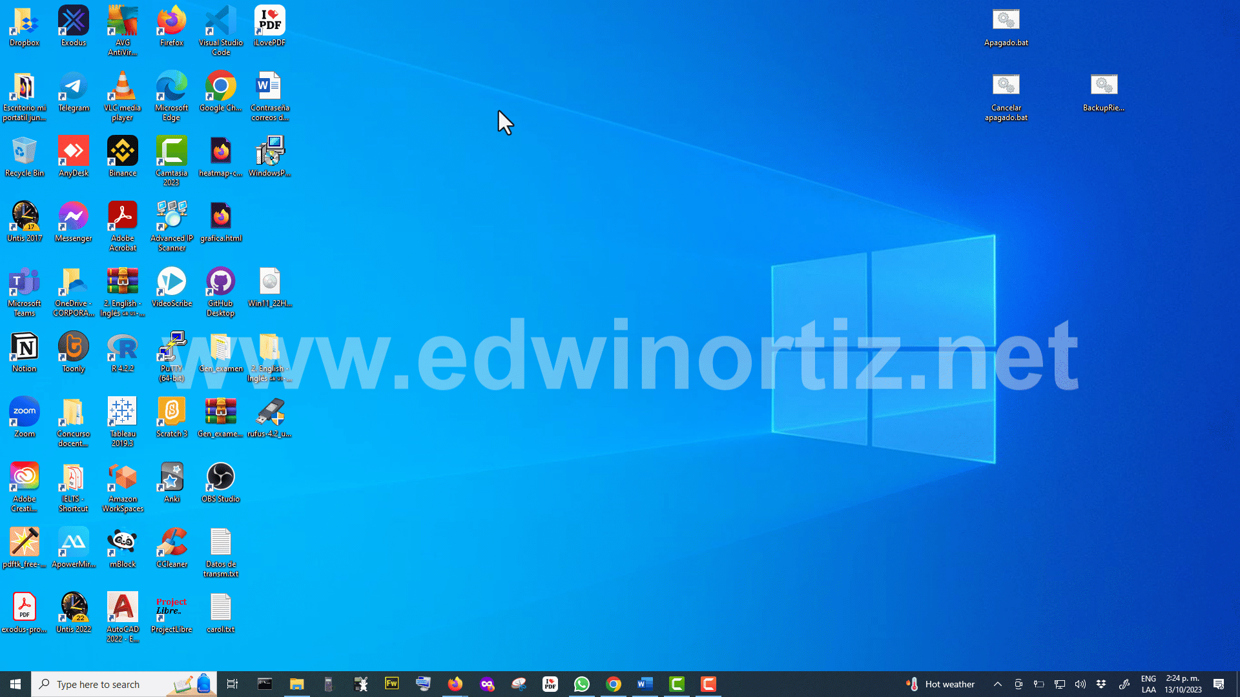Image resolution: width=1240 pixels, height=697 pixels.
Task: Click the Dropbox tray icon
Action: (x=1101, y=684)
